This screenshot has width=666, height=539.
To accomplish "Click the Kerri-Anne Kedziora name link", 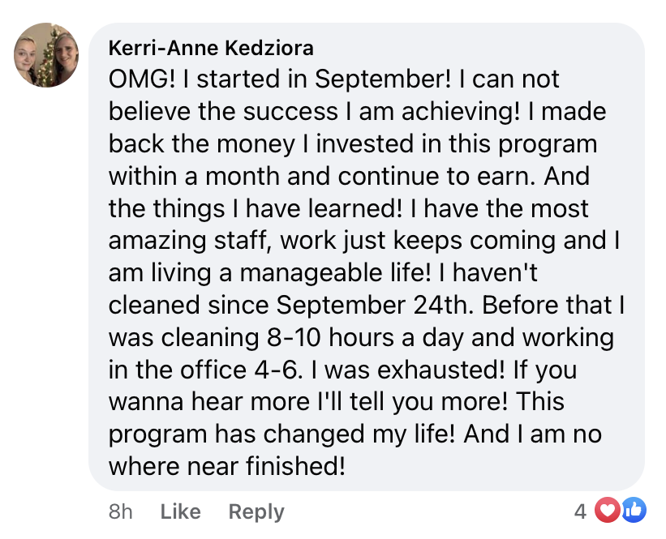I will 211,49.
